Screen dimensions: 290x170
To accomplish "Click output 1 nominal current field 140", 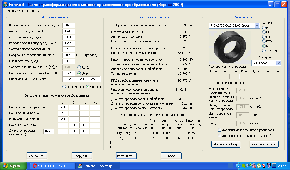I will tap(63, 113).
